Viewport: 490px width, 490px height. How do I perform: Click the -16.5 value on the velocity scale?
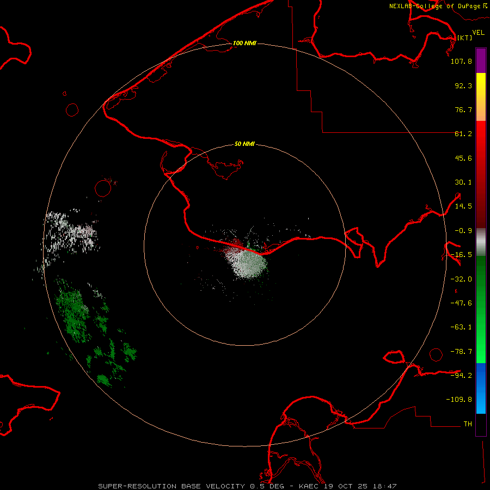coord(461,255)
